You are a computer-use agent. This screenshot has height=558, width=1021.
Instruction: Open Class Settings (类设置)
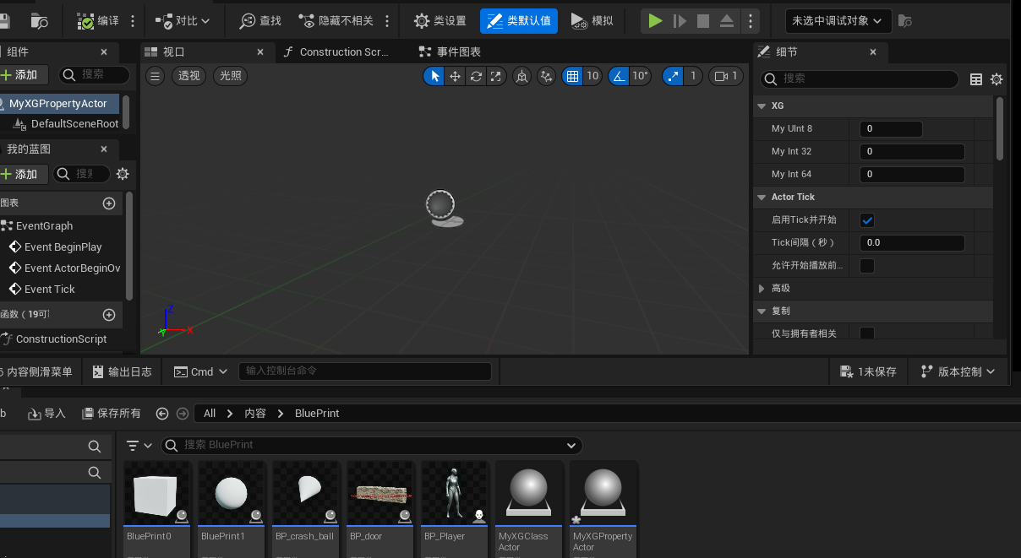[x=440, y=21]
